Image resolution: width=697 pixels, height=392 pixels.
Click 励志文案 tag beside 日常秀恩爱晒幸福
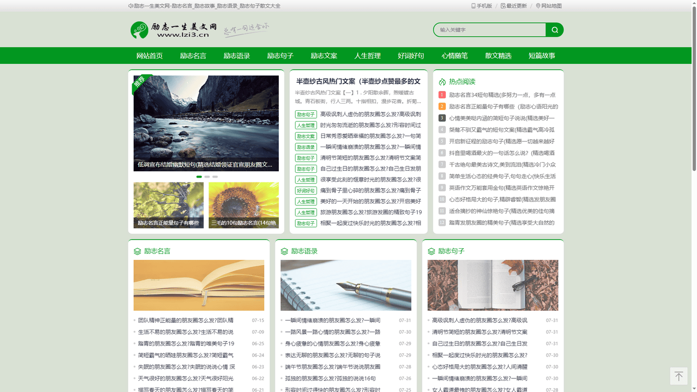point(306,136)
